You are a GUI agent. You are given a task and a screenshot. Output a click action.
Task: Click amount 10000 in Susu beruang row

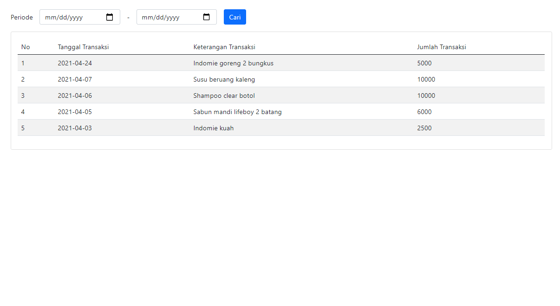coord(426,79)
